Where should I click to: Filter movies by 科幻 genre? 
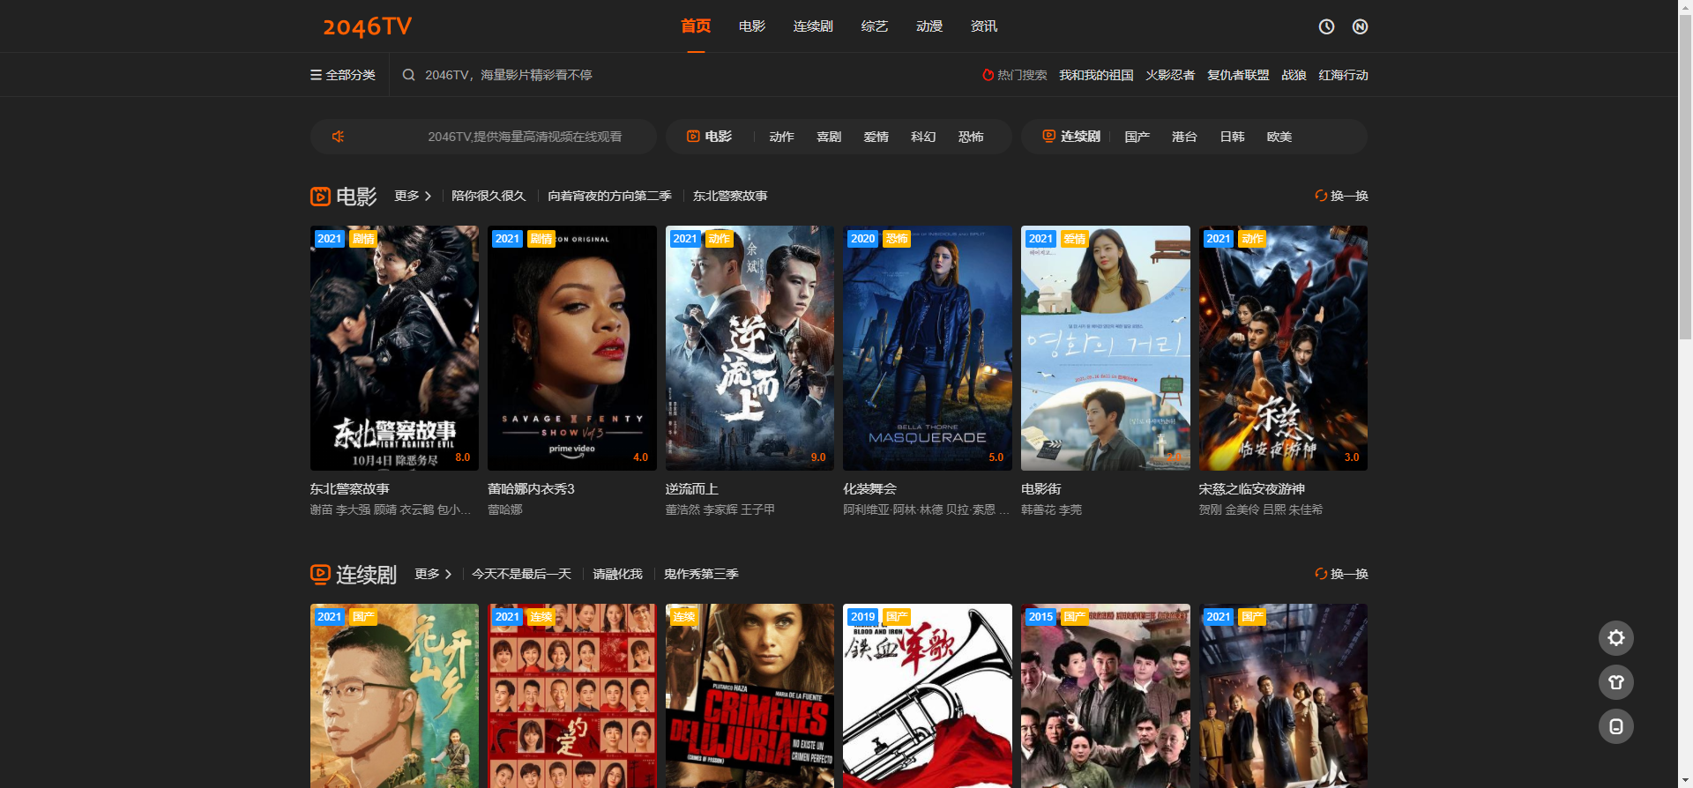tap(923, 137)
